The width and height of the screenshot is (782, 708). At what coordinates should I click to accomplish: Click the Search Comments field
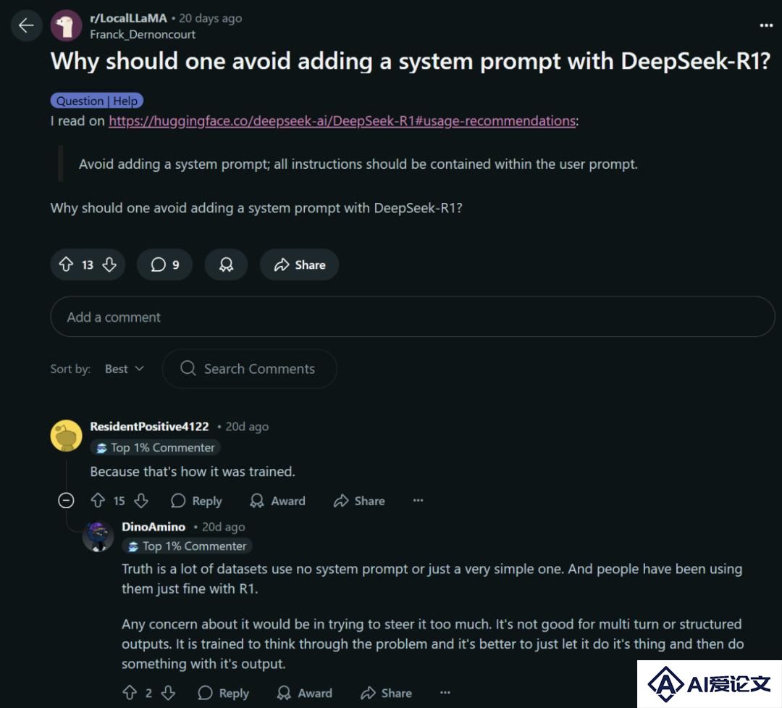249,368
